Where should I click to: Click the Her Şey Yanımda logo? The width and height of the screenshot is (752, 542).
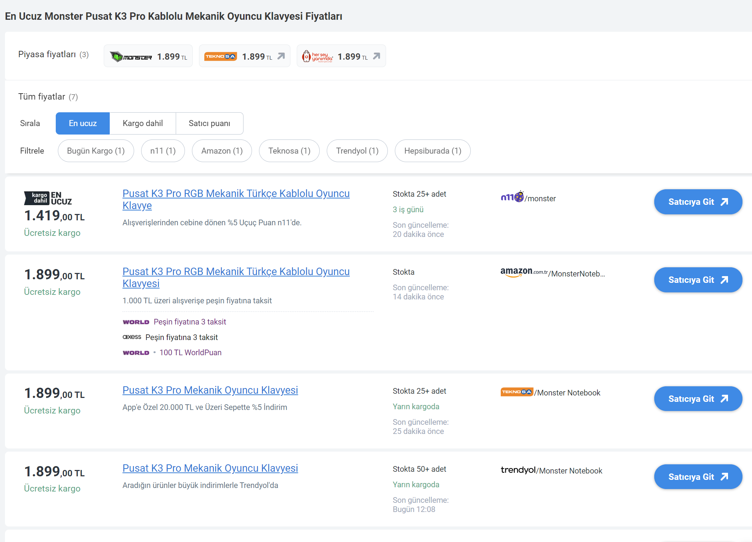317,56
